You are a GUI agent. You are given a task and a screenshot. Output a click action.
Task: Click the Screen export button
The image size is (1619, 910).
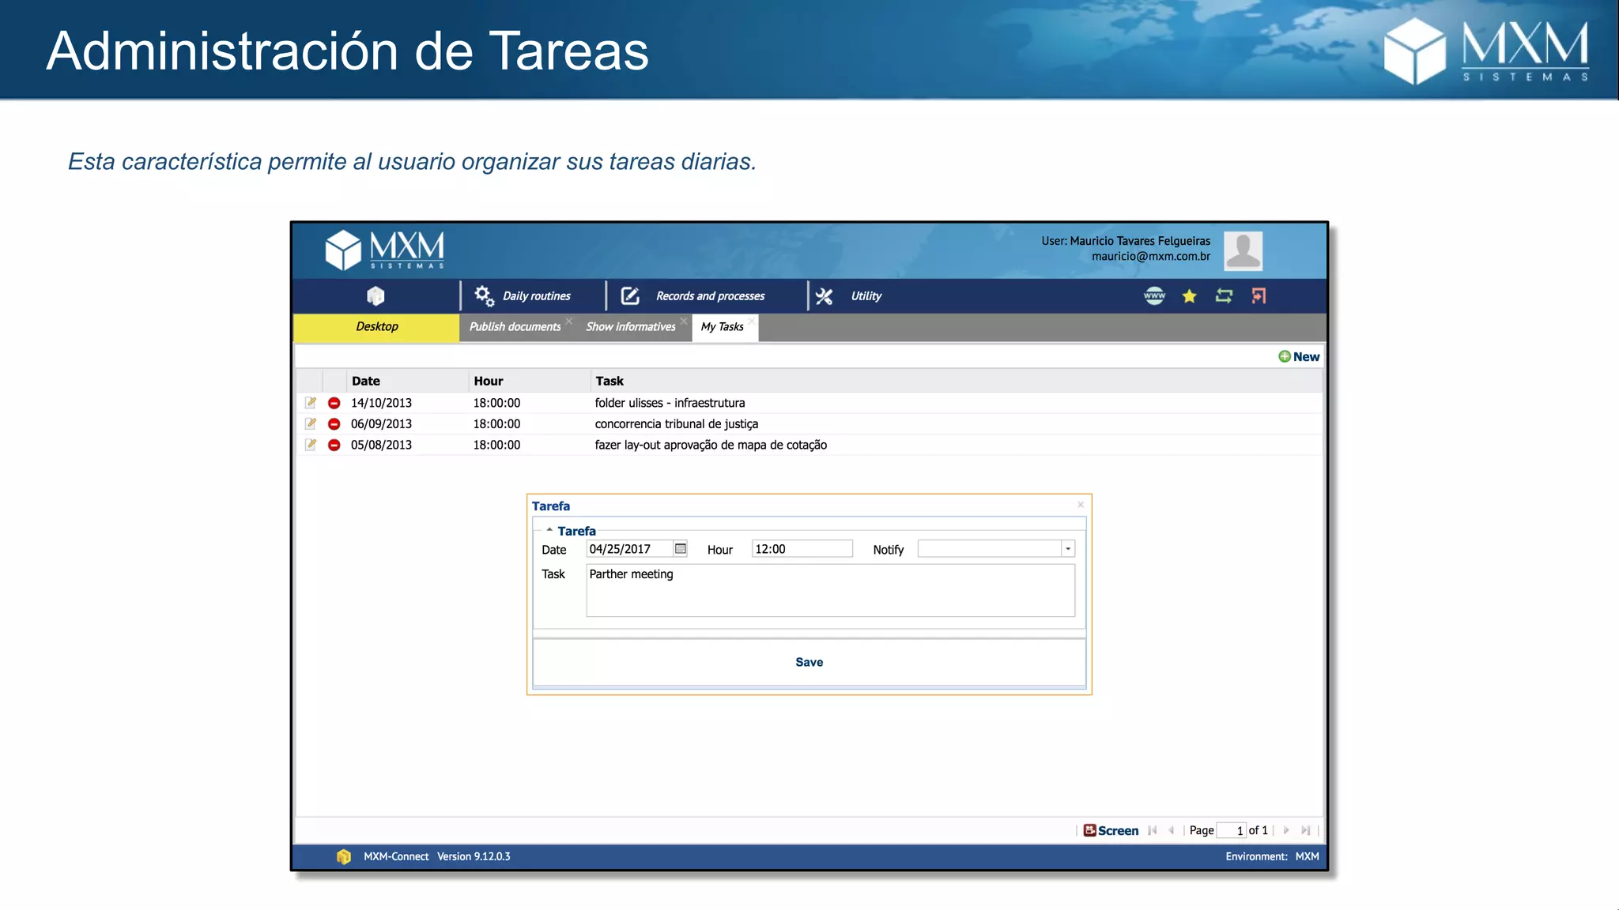[1111, 830]
